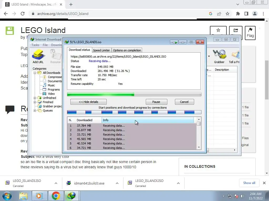
Task: Open Tasks menu in IDM window
Action: pyautogui.click(x=35, y=45)
